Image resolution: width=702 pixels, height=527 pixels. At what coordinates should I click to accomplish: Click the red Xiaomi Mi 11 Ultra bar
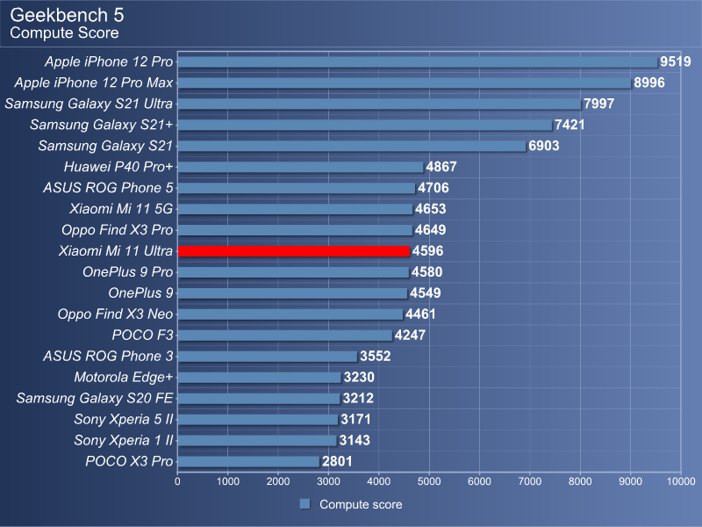(294, 251)
